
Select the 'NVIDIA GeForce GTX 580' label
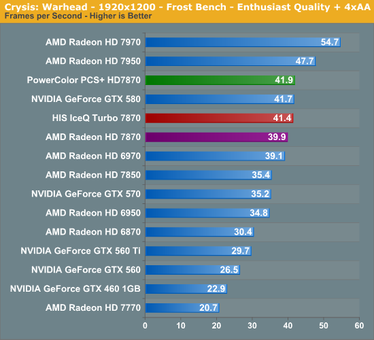[x=86, y=99]
